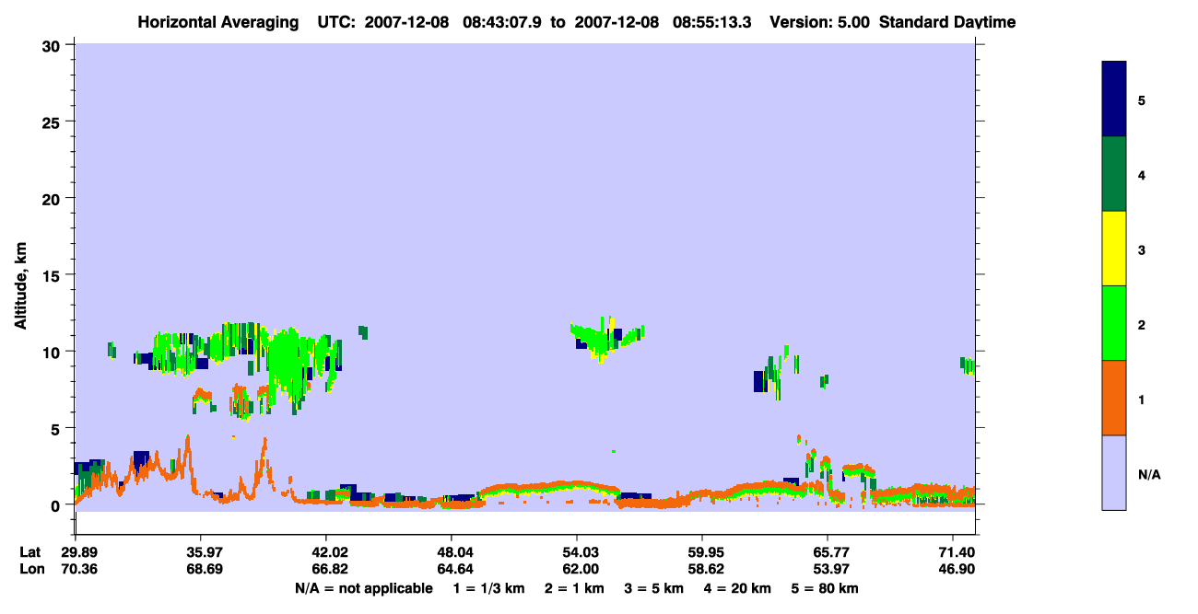
Task: Click the colorbar label 'N/A'
Action: point(1148,475)
